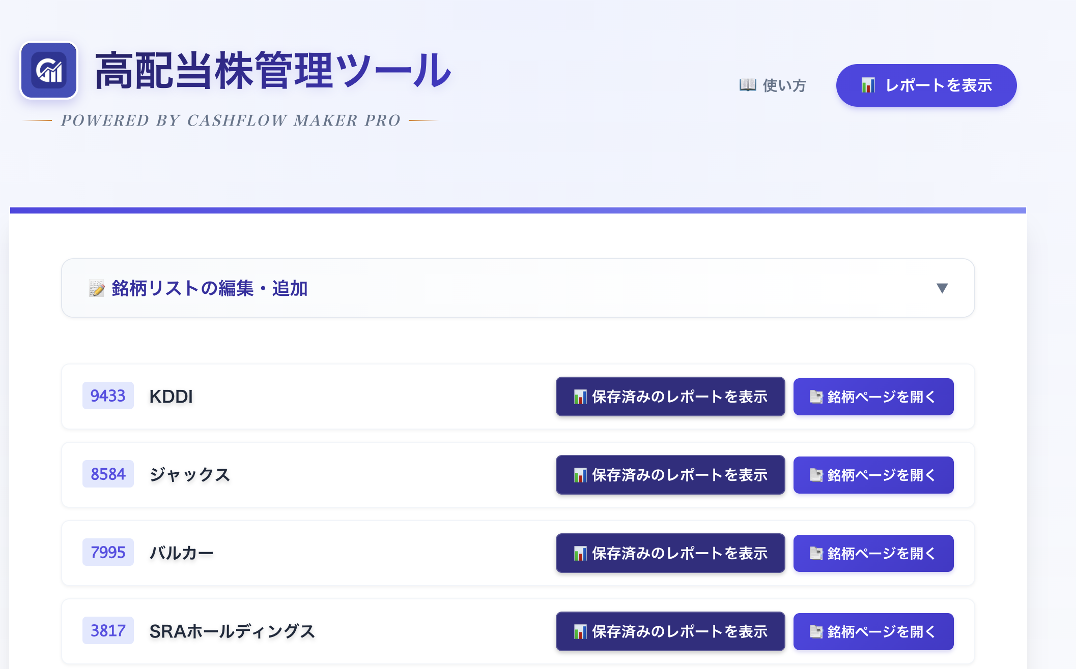Click the chart icon on バルカー report button
Viewport: 1076px width, 669px height.
580,553
